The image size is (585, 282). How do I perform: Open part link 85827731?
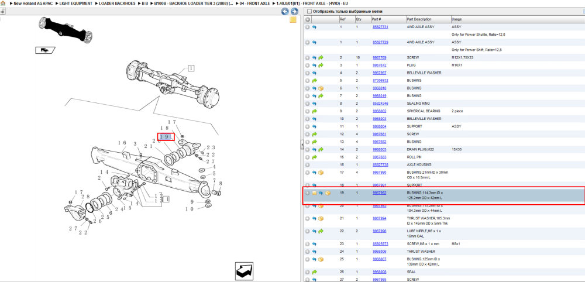point(380,27)
